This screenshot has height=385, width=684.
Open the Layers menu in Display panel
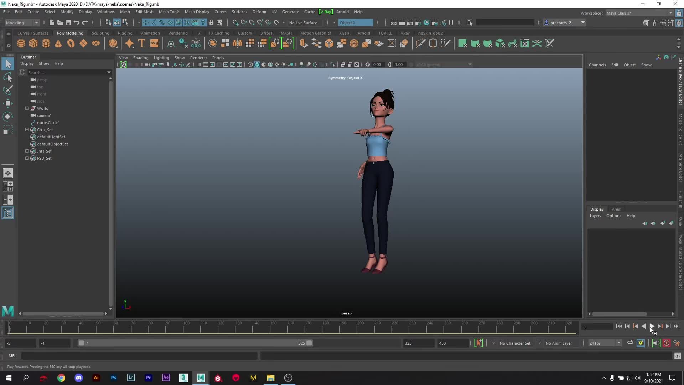click(x=595, y=216)
